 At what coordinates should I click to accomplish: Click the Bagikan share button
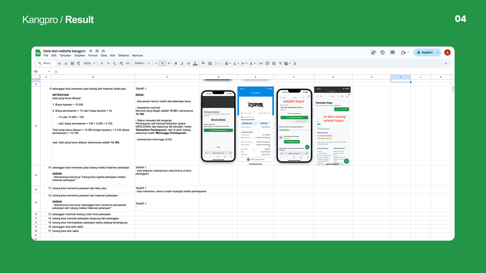point(425,52)
